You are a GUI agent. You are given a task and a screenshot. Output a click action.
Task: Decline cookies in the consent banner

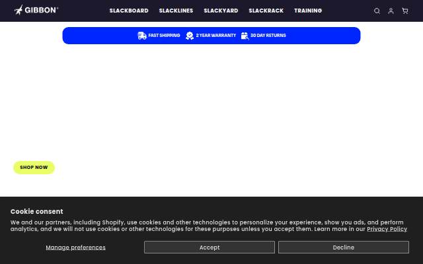tap(344, 247)
